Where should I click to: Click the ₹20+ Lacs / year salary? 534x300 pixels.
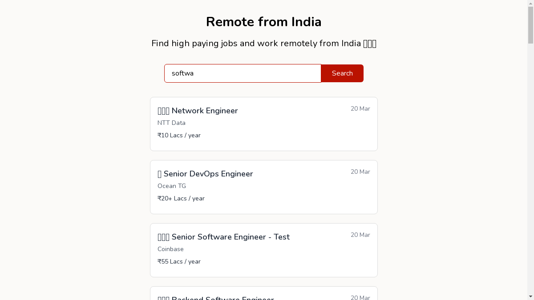point(181,199)
